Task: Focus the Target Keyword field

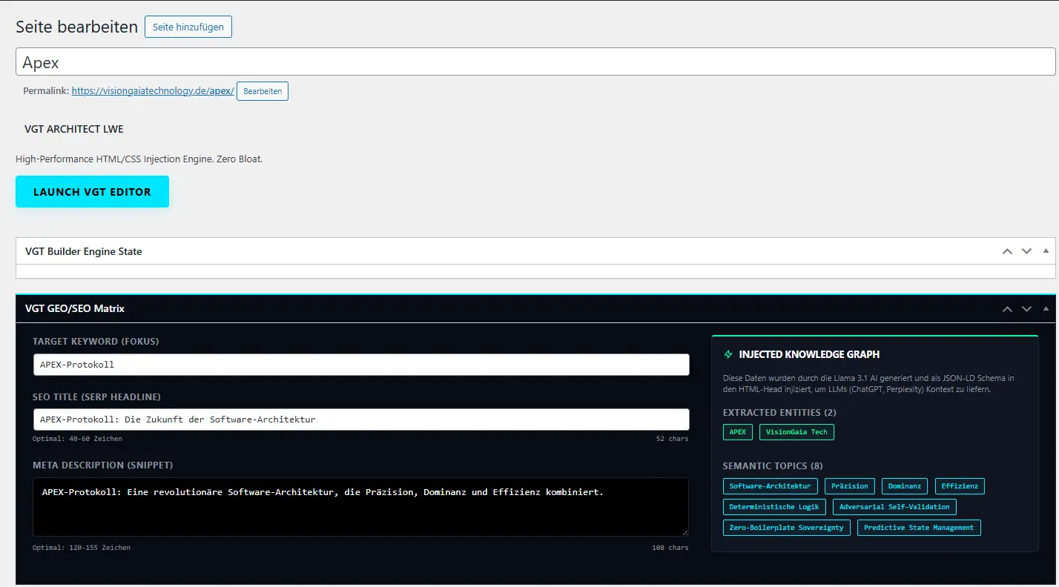Action: click(x=361, y=365)
